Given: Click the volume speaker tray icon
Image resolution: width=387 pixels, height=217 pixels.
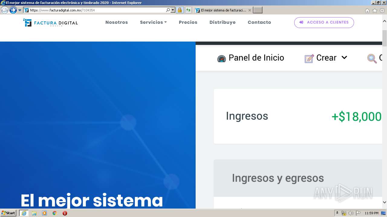Looking at the screenshot, I should click(x=351, y=213).
